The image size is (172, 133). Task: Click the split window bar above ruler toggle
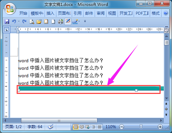point(166,27)
